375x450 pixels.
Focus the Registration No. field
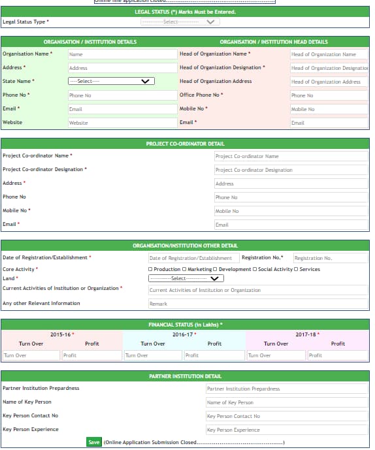coord(331,258)
